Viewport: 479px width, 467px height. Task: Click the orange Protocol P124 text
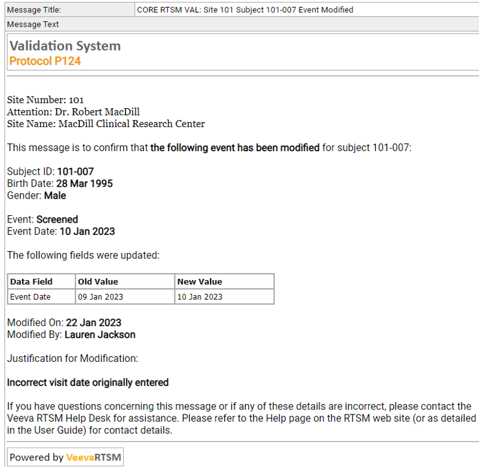(x=45, y=61)
